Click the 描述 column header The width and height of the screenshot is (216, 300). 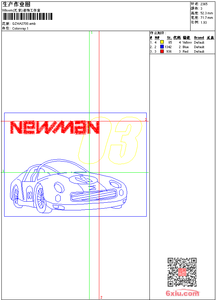(x=186, y=38)
